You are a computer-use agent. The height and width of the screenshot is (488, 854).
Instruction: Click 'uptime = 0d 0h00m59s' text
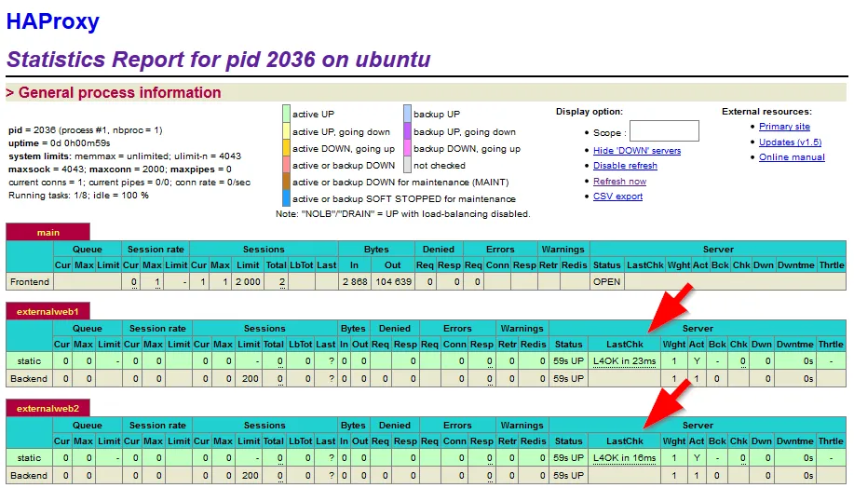point(60,143)
